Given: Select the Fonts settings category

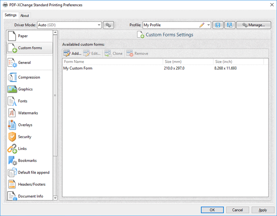Looking at the screenshot, I should (23, 101).
